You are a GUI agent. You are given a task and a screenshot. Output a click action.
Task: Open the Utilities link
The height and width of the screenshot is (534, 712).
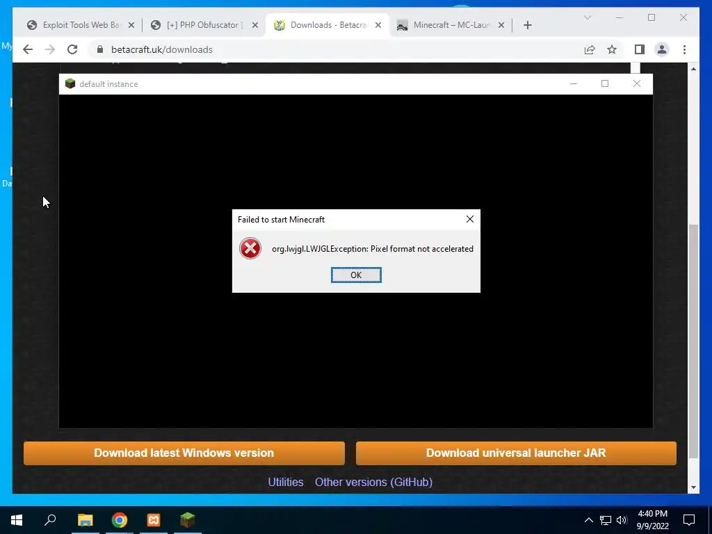pos(286,482)
